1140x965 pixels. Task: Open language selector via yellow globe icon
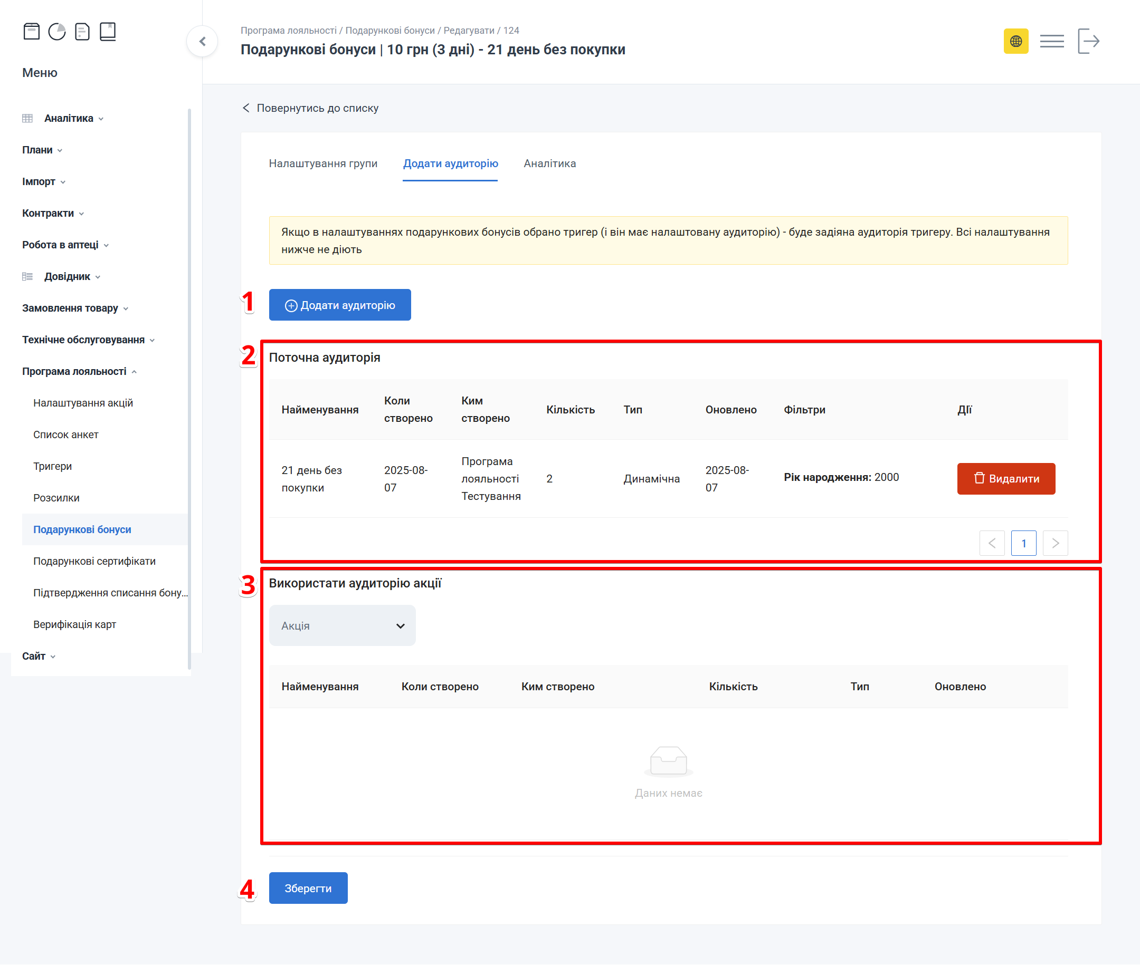[1015, 42]
